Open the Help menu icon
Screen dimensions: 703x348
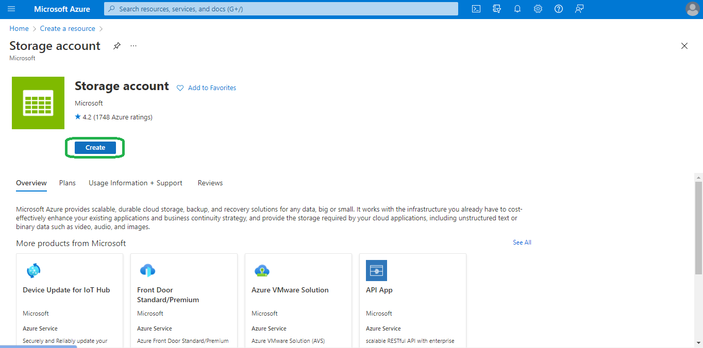(x=558, y=9)
